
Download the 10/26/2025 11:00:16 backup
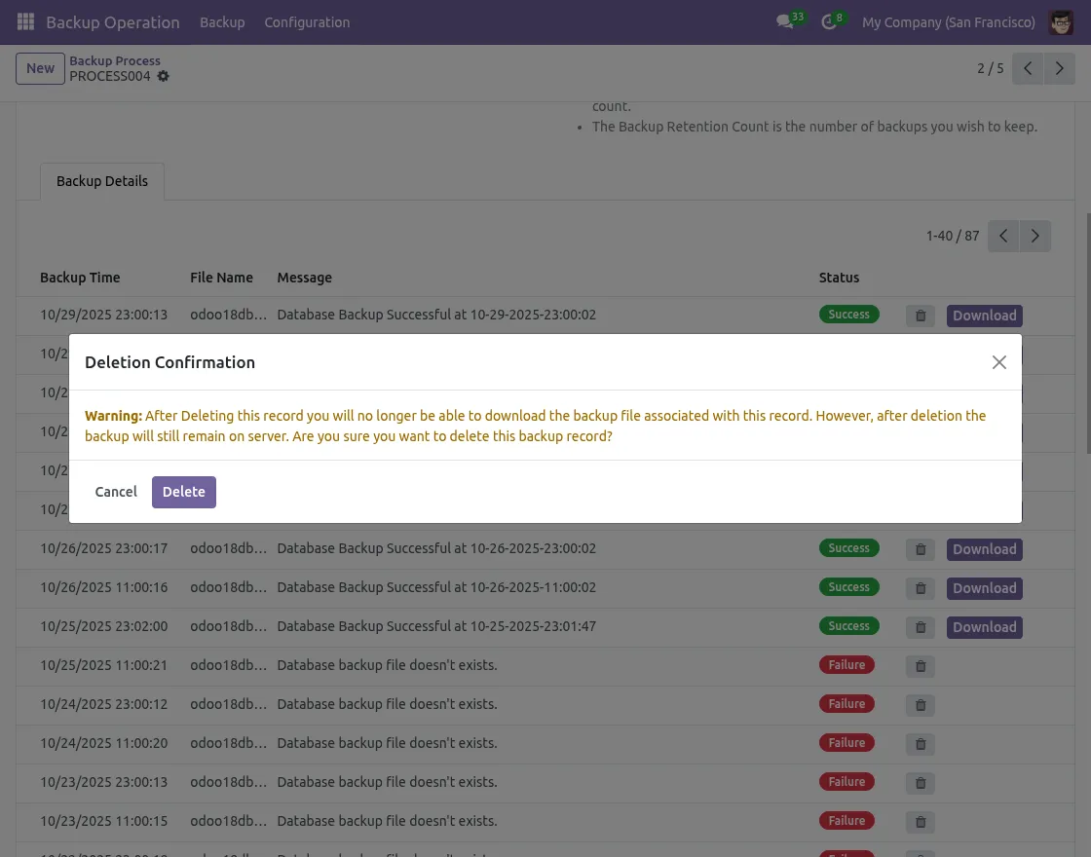(x=984, y=588)
